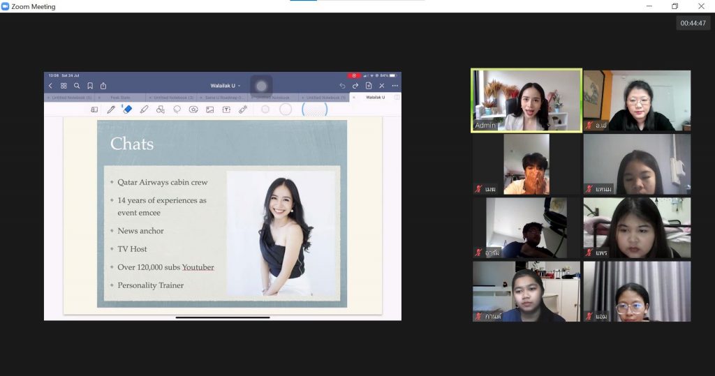Close the tool bar with X icon

(x=382, y=86)
